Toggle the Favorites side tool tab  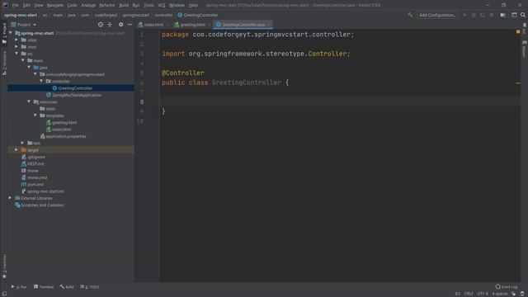click(4, 266)
